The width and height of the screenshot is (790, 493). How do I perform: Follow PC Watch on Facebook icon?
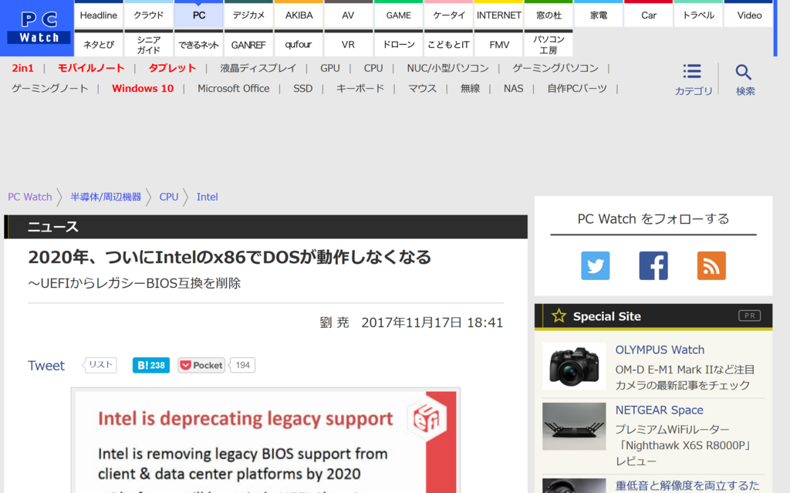[x=653, y=265]
